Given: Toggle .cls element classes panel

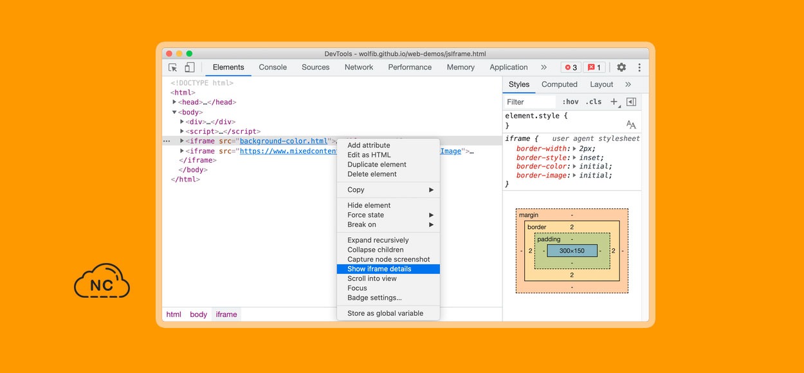Looking at the screenshot, I should pyautogui.click(x=594, y=102).
